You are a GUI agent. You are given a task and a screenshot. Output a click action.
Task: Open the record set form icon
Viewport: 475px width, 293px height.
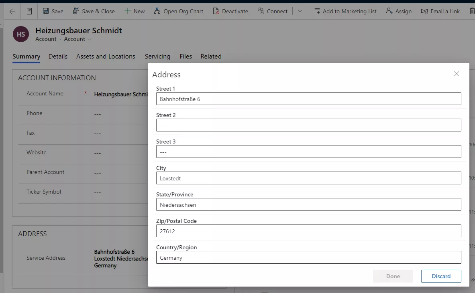[x=29, y=11]
